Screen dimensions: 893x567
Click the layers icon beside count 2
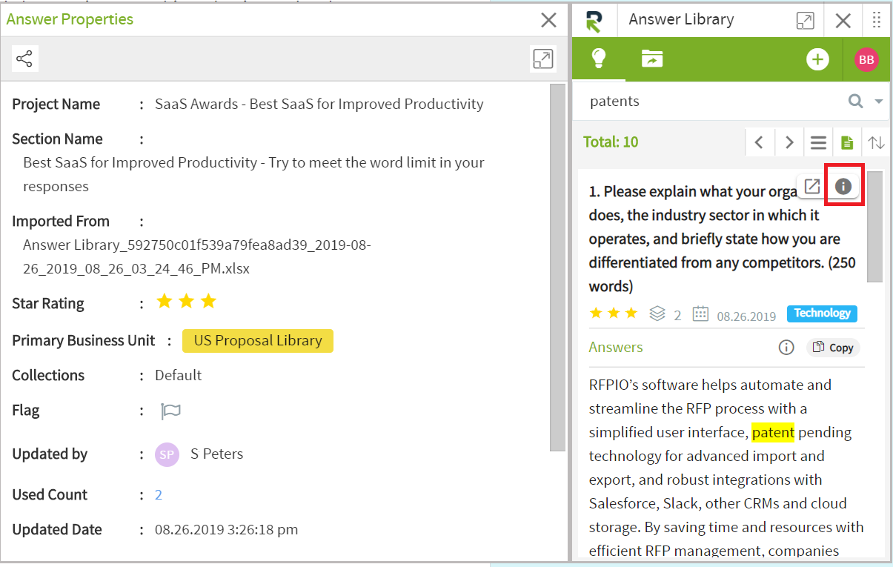tap(657, 314)
